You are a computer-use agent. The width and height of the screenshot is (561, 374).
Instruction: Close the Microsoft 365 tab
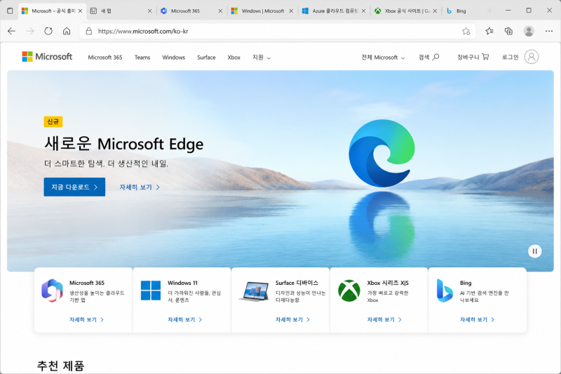pos(220,11)
